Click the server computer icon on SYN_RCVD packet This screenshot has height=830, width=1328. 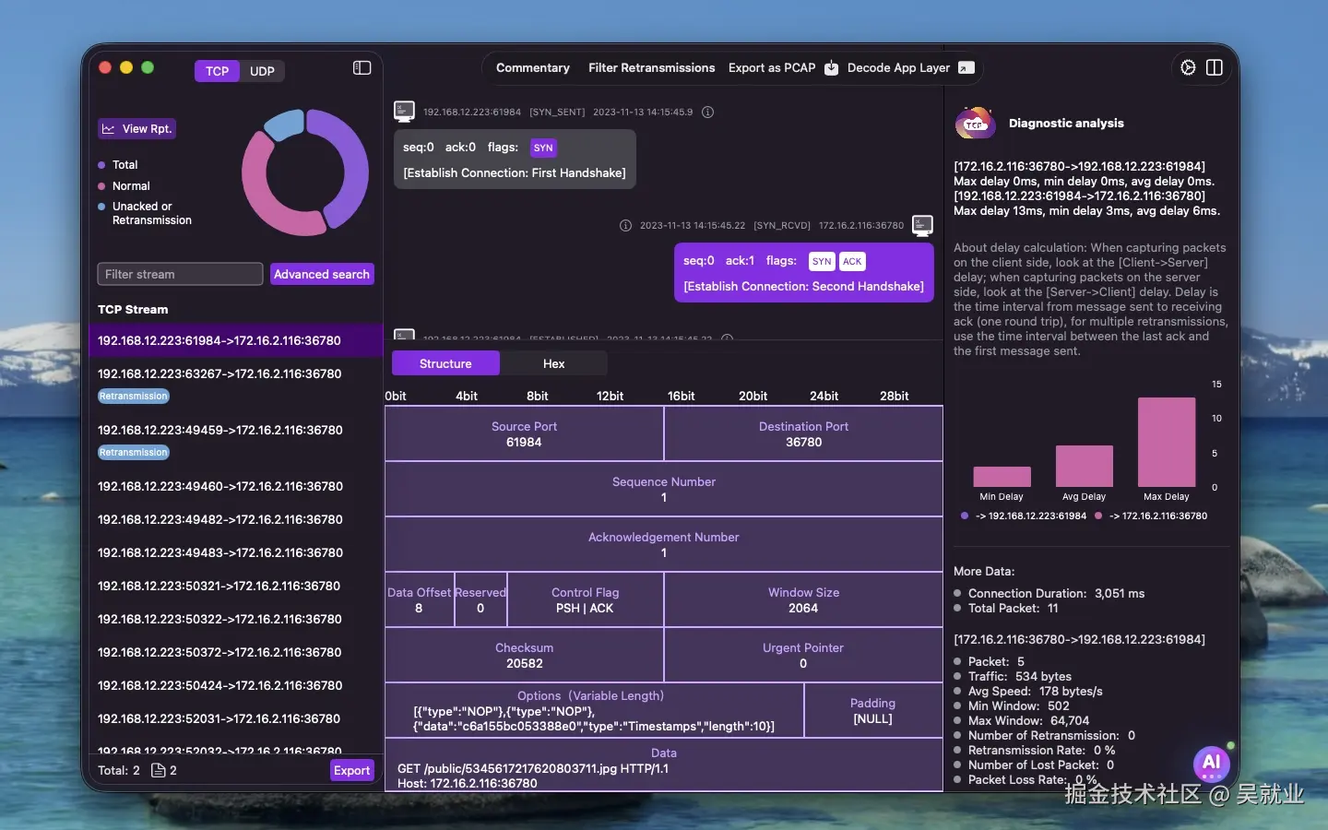(x=923, y=226)
